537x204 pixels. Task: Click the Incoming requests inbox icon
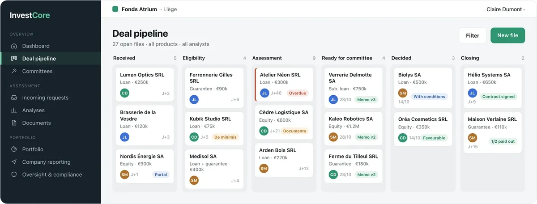coord(14,98)
